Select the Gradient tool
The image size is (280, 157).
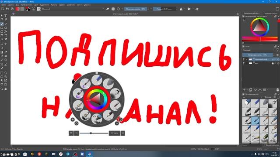(2, 52)
